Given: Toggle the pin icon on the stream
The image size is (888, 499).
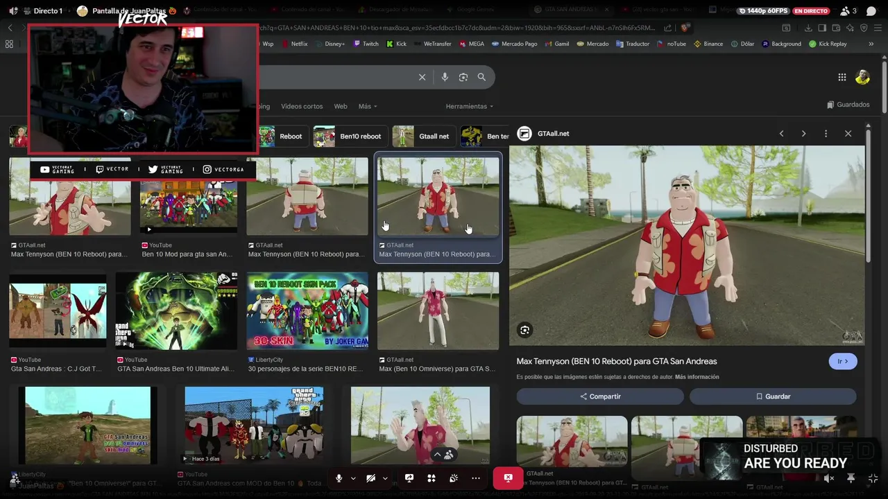Looking at the screenshot, I should coord(851,478).
